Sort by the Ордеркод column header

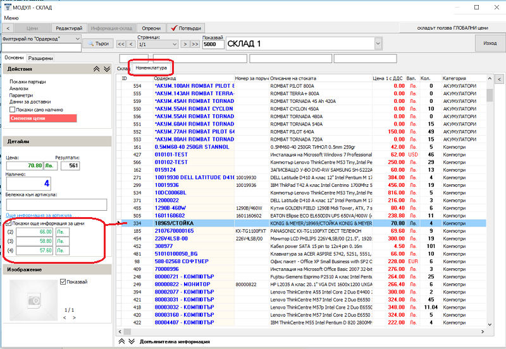[x=194, y=78]
